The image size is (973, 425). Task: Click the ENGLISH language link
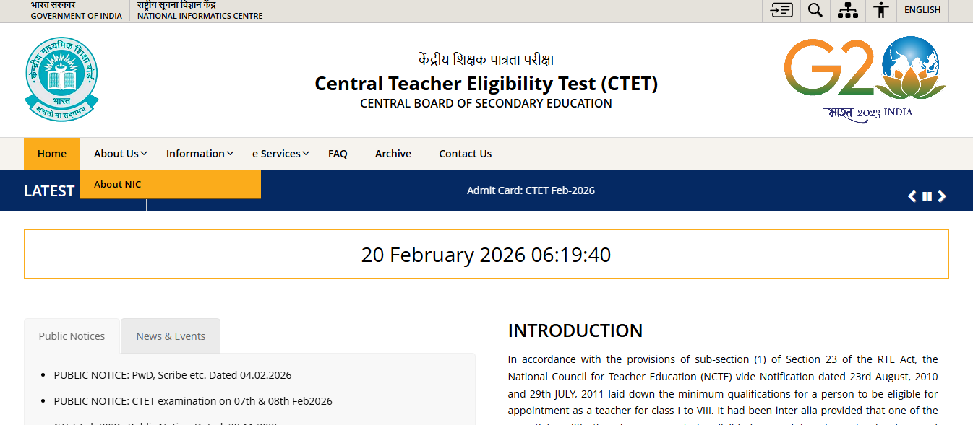[922, 9]
